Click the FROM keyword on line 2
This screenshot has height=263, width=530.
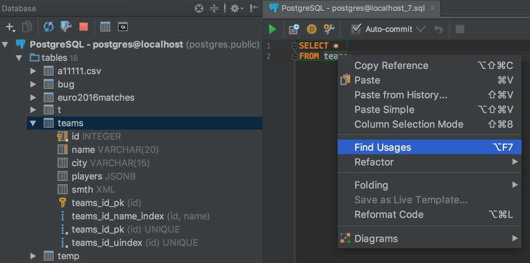coord(309,56)
